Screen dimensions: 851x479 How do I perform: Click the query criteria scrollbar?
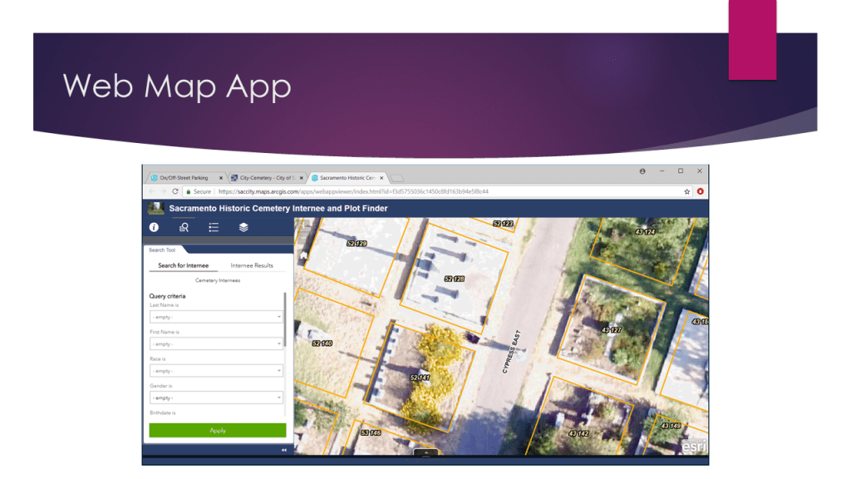pyautogui.click(x=285, y=320)
